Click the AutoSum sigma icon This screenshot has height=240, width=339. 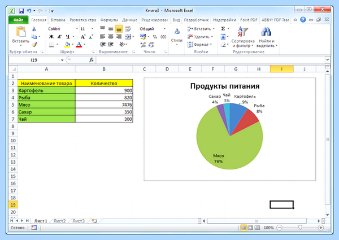[x=223, y=28]
